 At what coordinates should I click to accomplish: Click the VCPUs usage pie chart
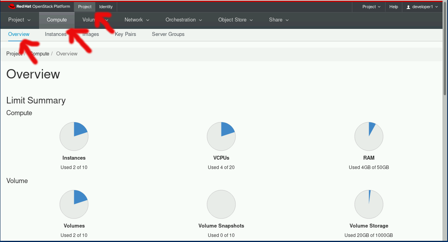[221, 136]
